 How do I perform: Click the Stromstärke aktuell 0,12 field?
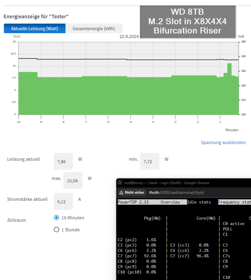point(63,202)
